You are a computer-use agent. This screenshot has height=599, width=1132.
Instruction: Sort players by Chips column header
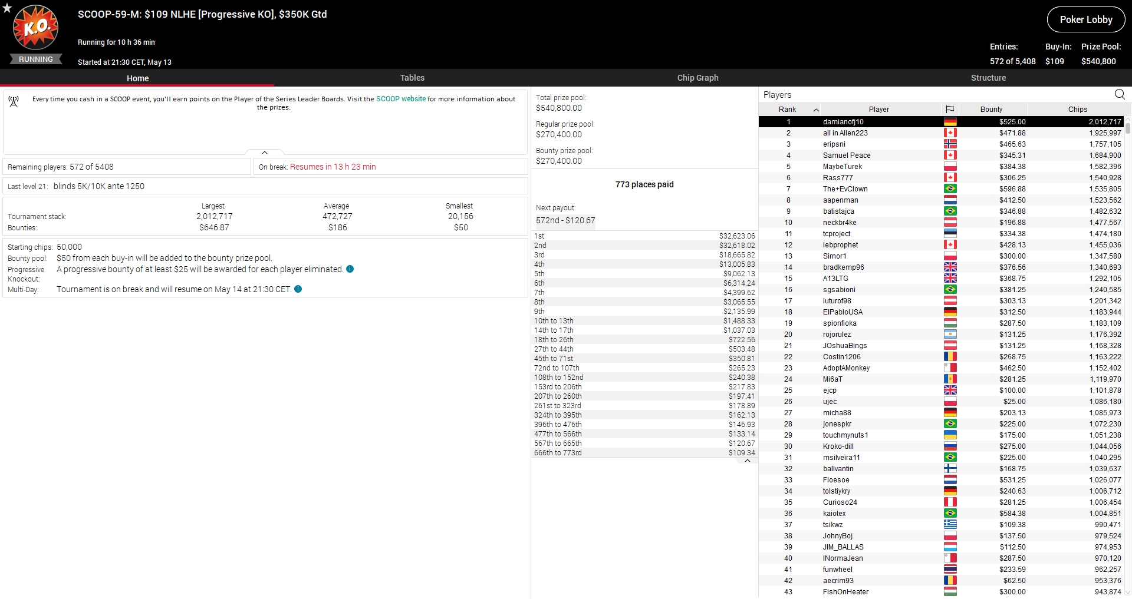(1077, 110)
